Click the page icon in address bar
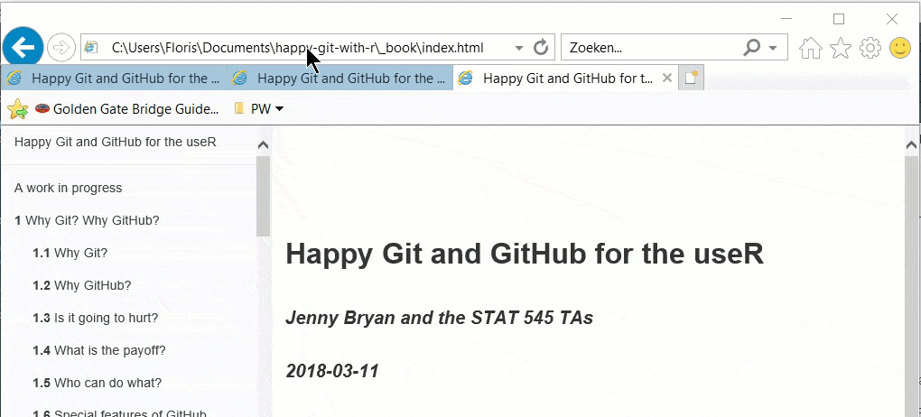 click(x=90, y=48)
